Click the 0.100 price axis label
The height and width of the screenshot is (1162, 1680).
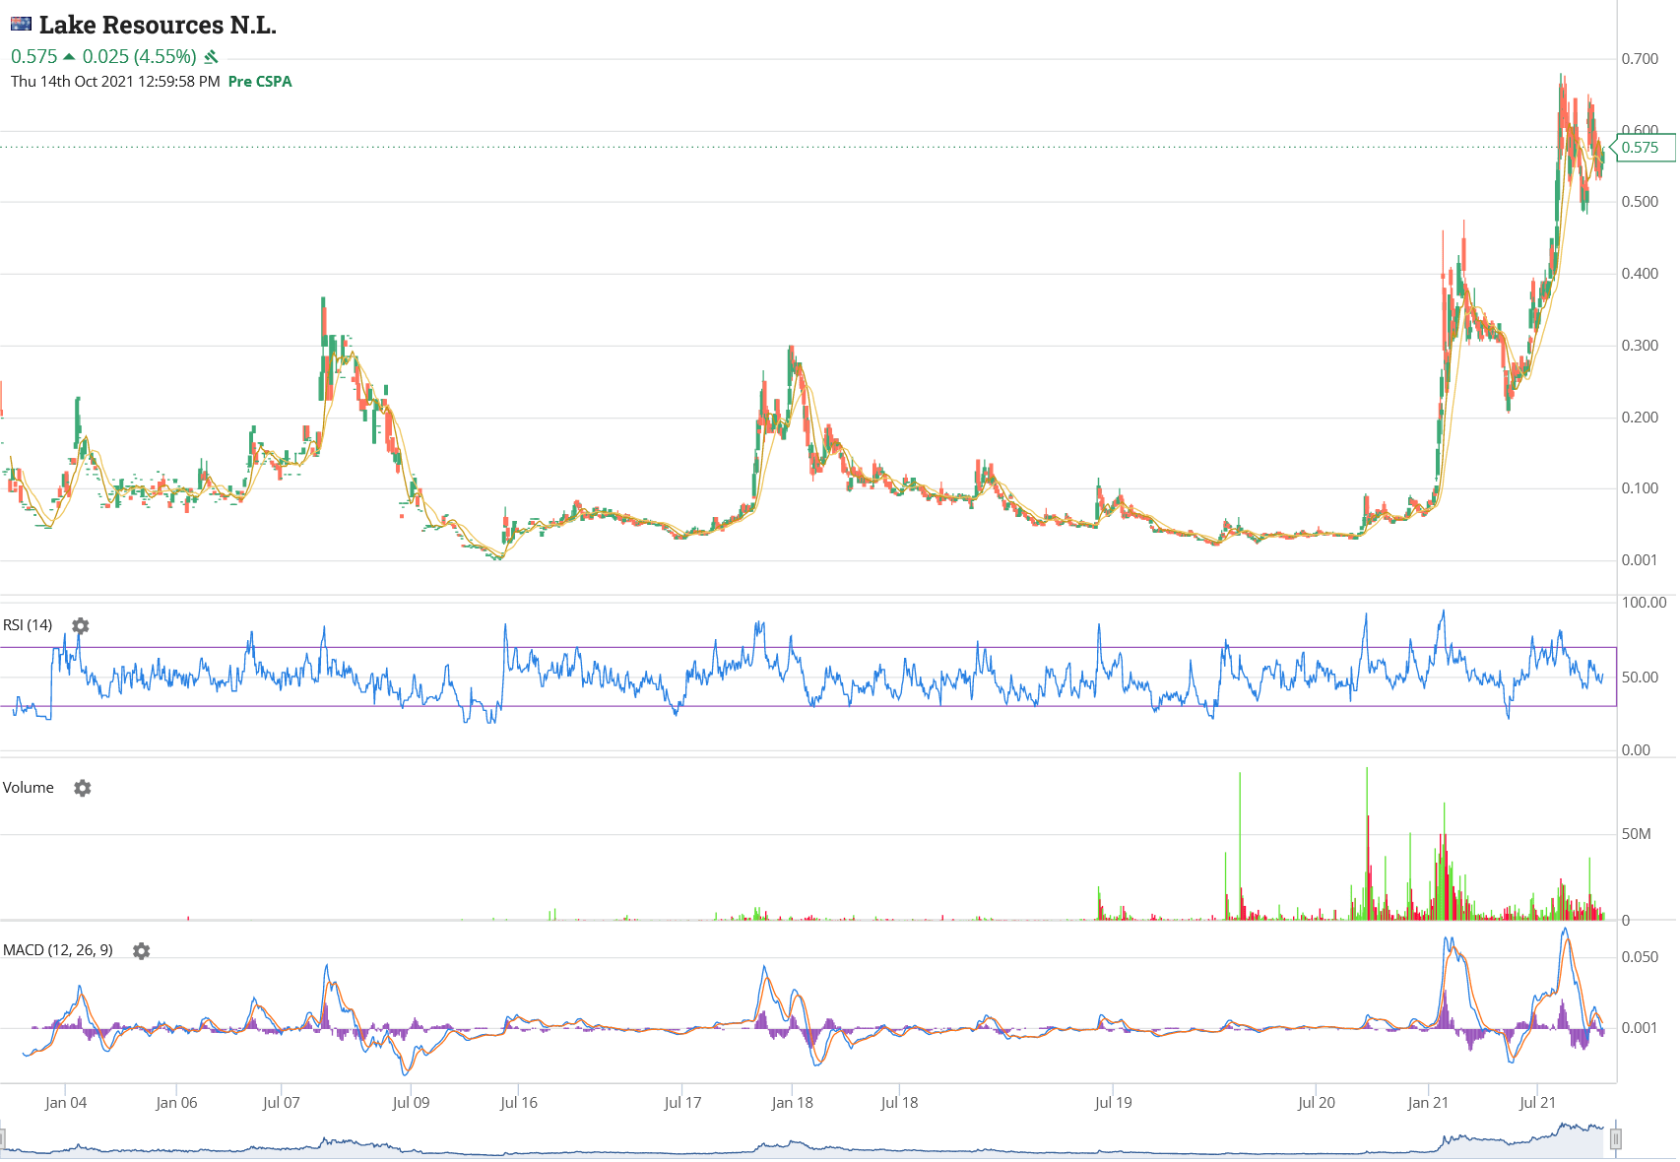pos(1641,488)
